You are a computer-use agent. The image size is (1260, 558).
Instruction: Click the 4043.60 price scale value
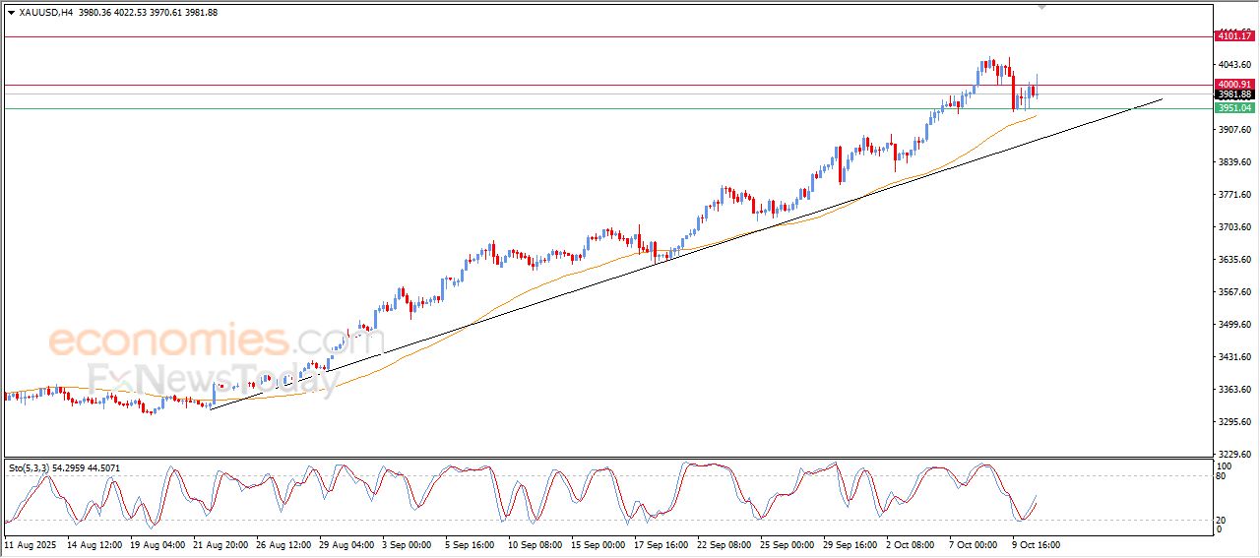[1233, 65]
